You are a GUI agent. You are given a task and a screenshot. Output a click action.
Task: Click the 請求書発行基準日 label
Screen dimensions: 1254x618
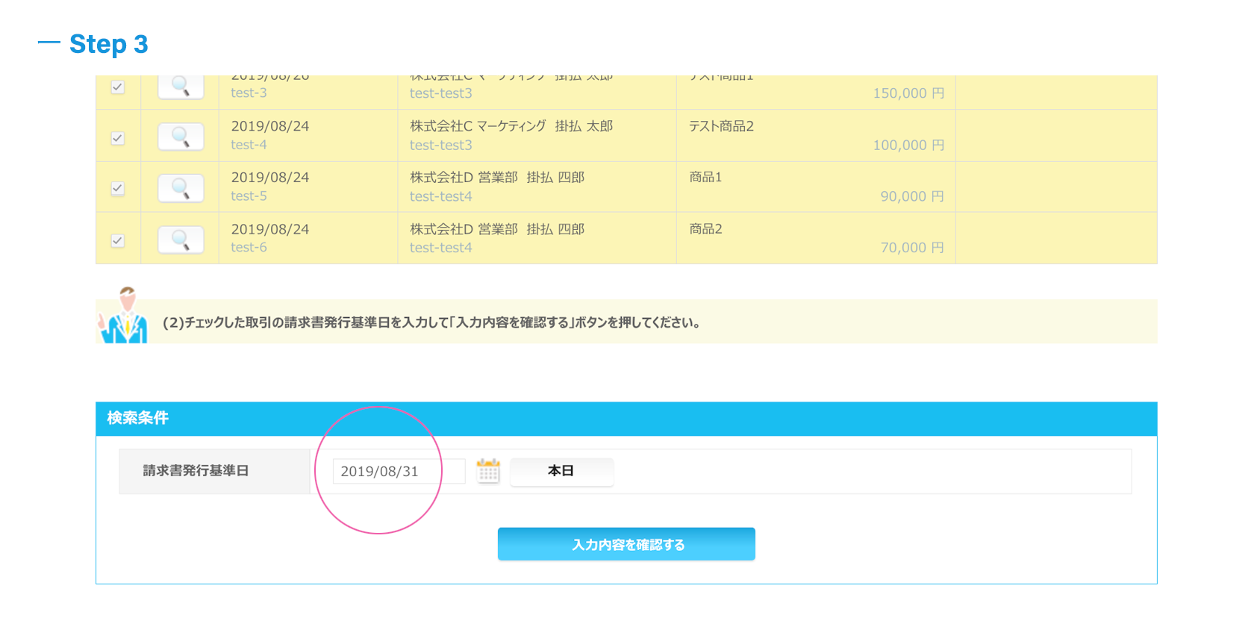[196, 471]
